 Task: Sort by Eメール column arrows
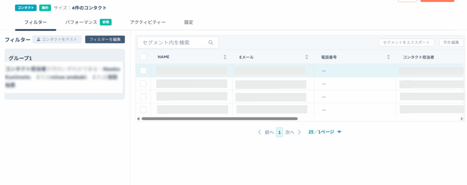306,57
